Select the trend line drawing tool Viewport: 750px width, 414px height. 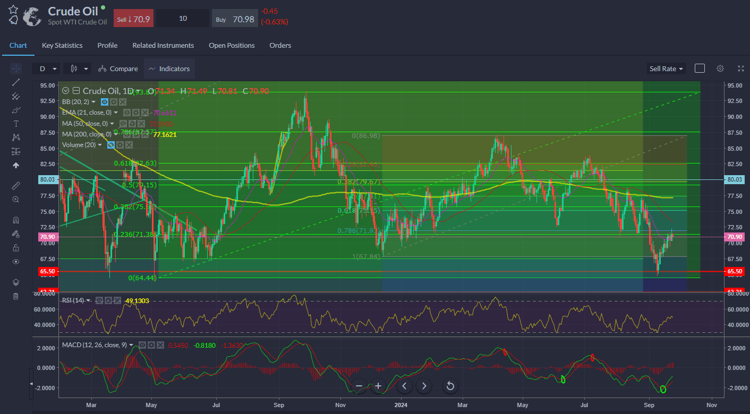16,82
